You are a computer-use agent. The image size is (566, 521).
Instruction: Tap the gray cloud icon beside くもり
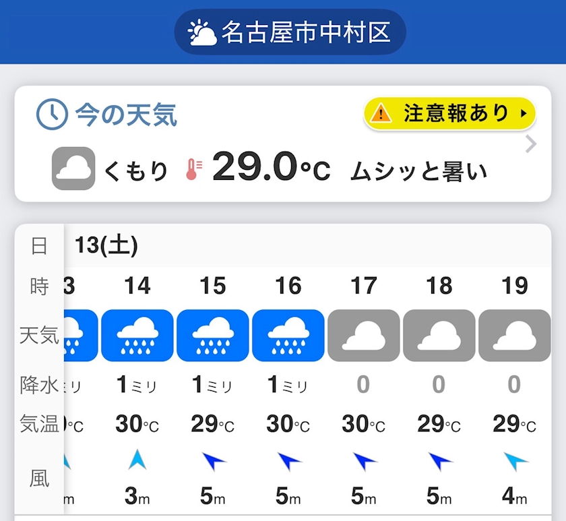pyautogui.click(x=73, y=168)
